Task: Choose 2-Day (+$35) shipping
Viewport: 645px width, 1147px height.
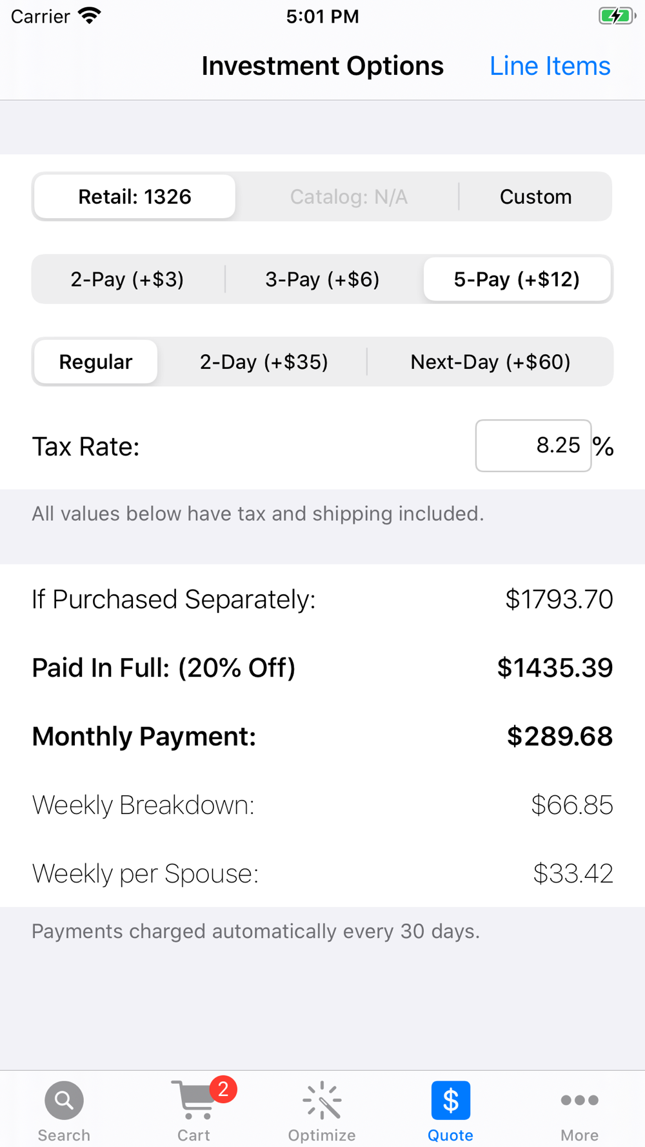Action: pos(264,362)
